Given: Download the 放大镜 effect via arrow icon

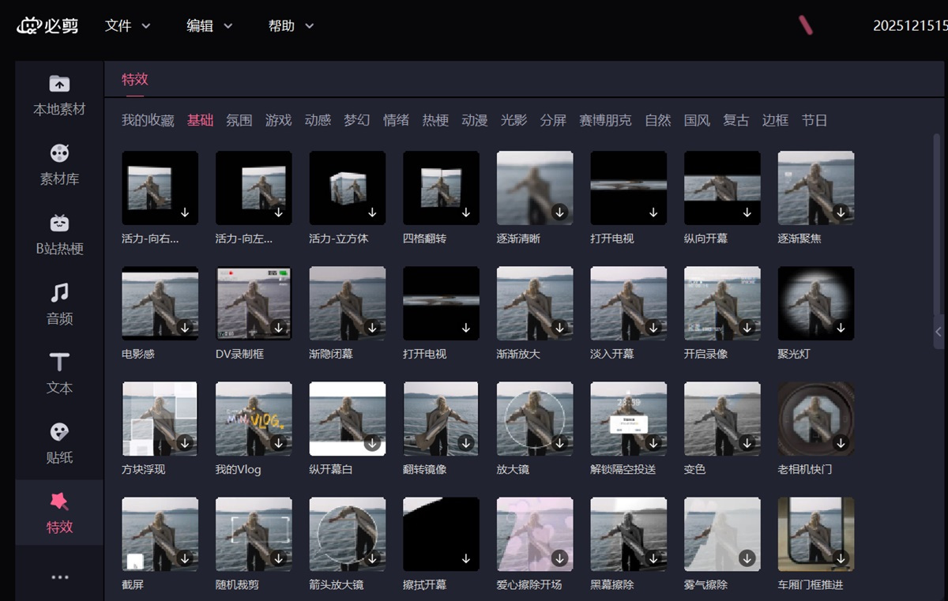Looking at the screenshot, I should (x=559, y=443).
